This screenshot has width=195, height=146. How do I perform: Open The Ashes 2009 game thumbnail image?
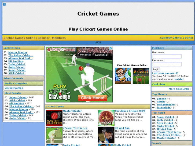point(106,118)
